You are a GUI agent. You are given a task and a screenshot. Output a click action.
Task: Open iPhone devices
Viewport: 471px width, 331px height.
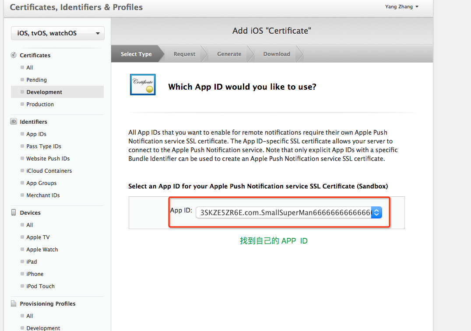[x=35, y=274]
